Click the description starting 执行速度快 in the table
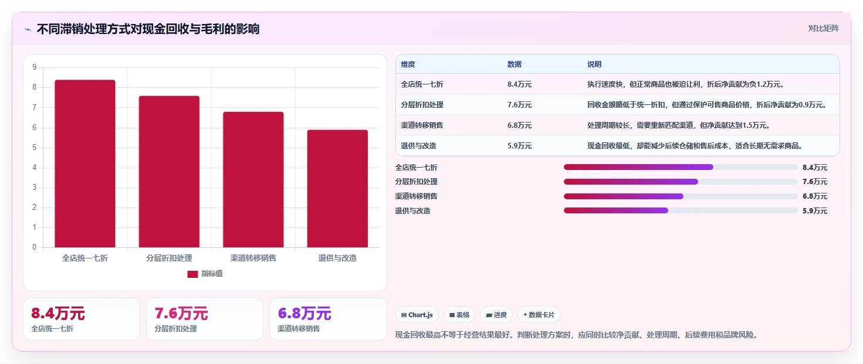Screen dimensions: 863x364 pyautogui.click(x=686, y=84)
